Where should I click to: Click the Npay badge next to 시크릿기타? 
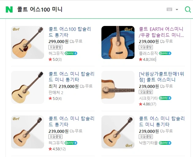coord(165,98)
